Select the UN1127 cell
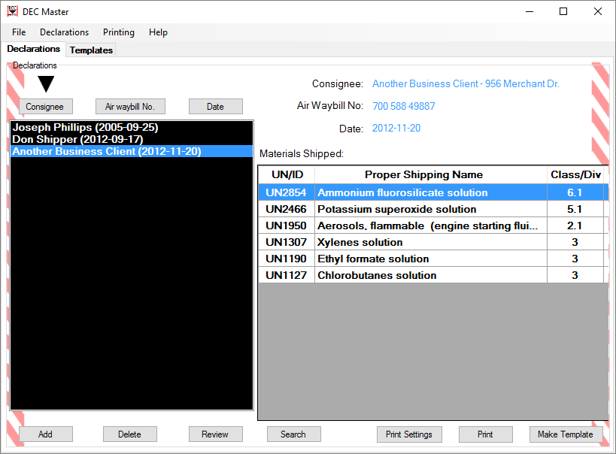Image resolution: width=616 pixels, height=454 pixels. coord(287,275)
